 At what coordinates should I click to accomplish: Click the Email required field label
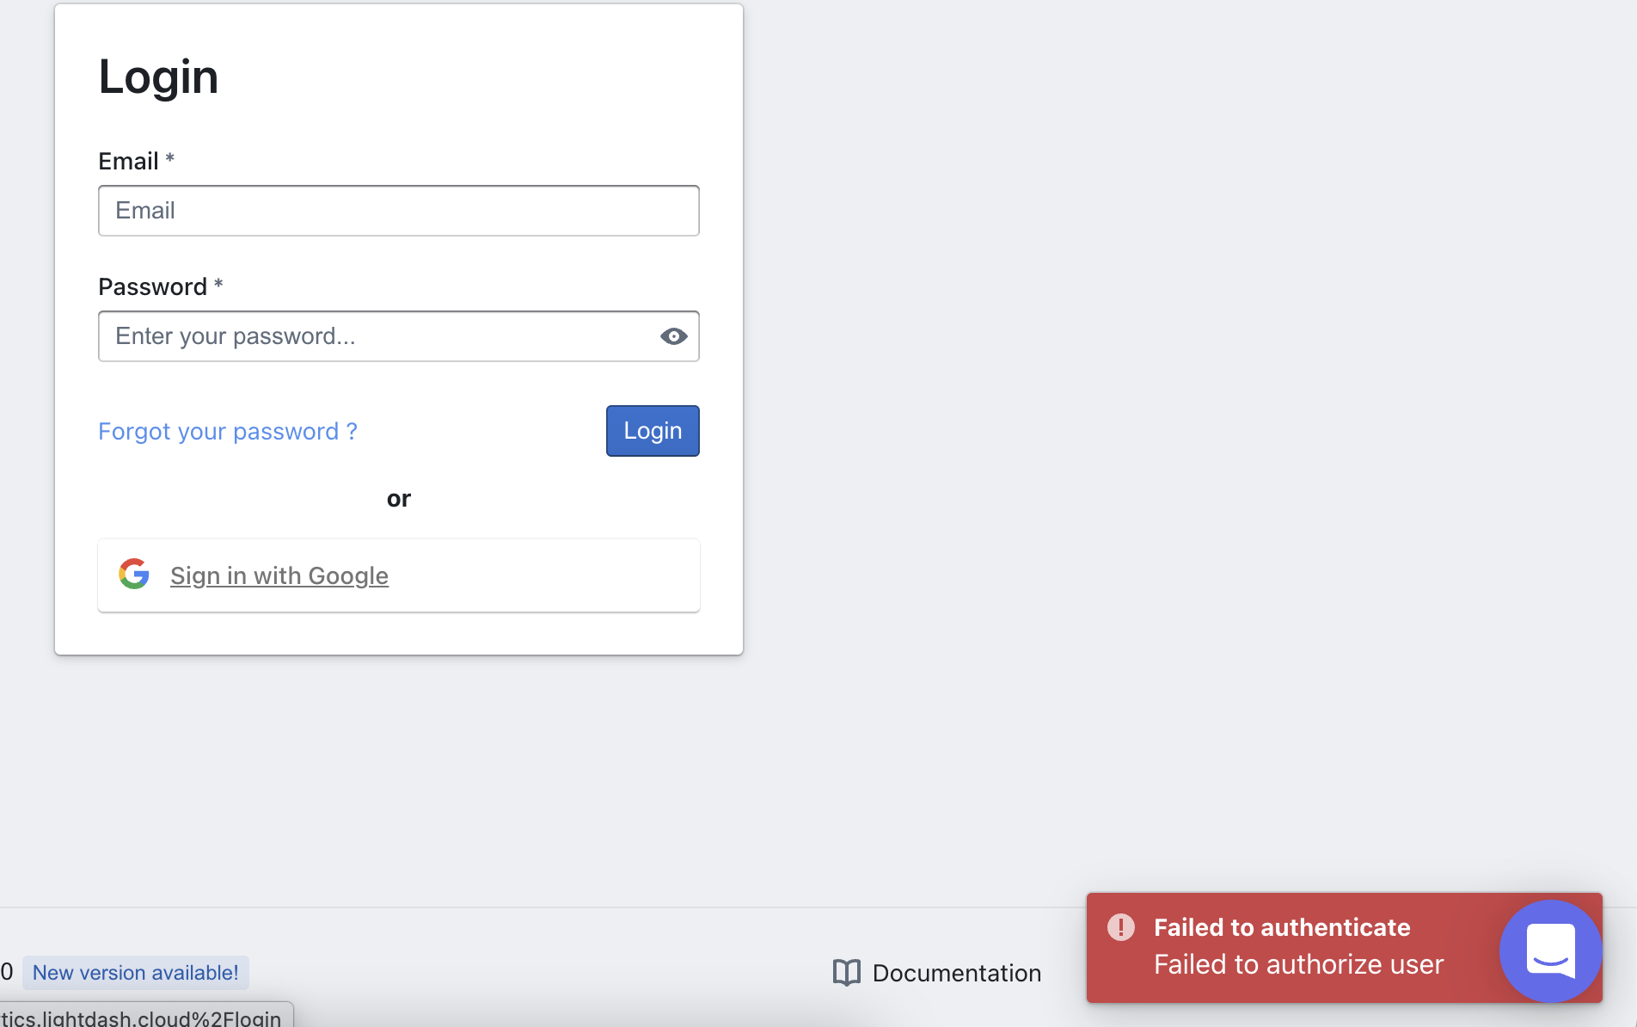pos(135,161)
